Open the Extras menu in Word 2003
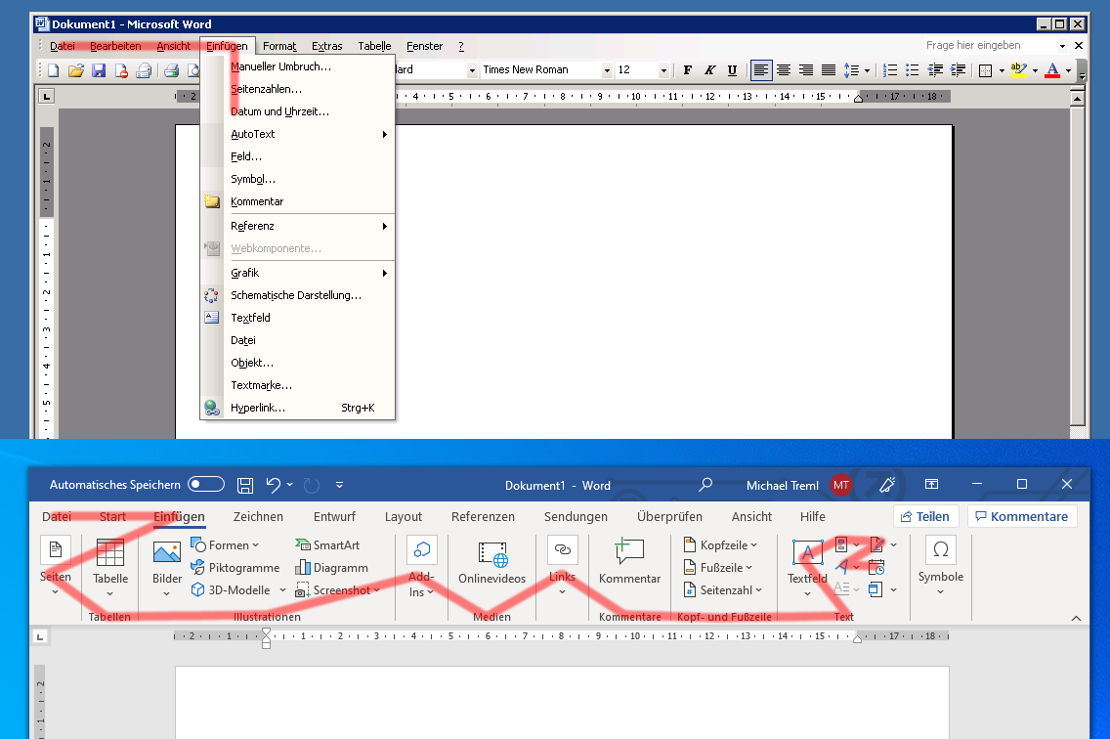Image resolution: width=1110 pixels, height=739 pixels. (x=327, y=46)
